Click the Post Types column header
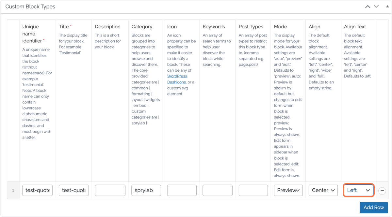The height and width of the screenshot is (217, 392). click(x=251, y=27)
